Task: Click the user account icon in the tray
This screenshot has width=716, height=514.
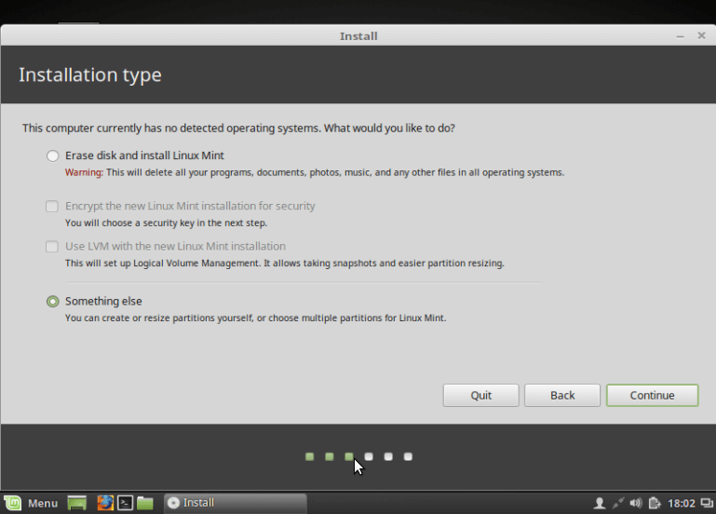Action: pyautogui.click(x=599, y=503)
